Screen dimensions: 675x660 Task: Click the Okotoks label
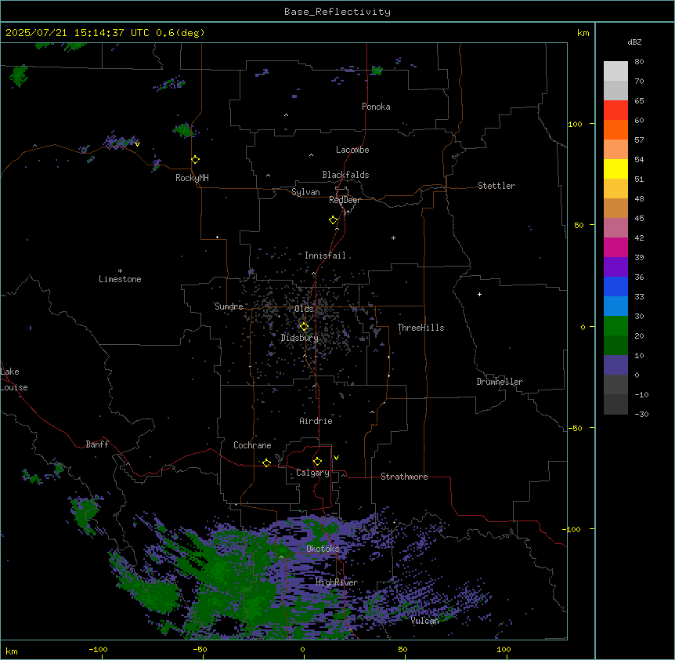pyautogui.click(x=323, y=549)
